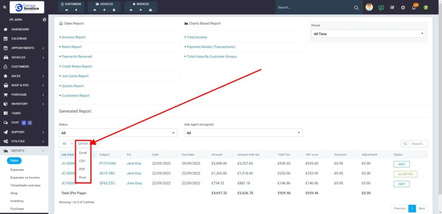
Task: Expand the Vehicles sidebar menu
Action: tap(24, 57)
